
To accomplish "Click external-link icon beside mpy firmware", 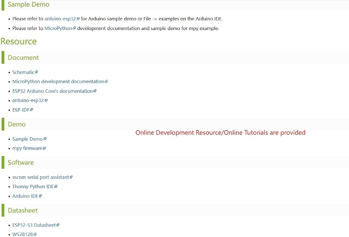I will 44,148.
